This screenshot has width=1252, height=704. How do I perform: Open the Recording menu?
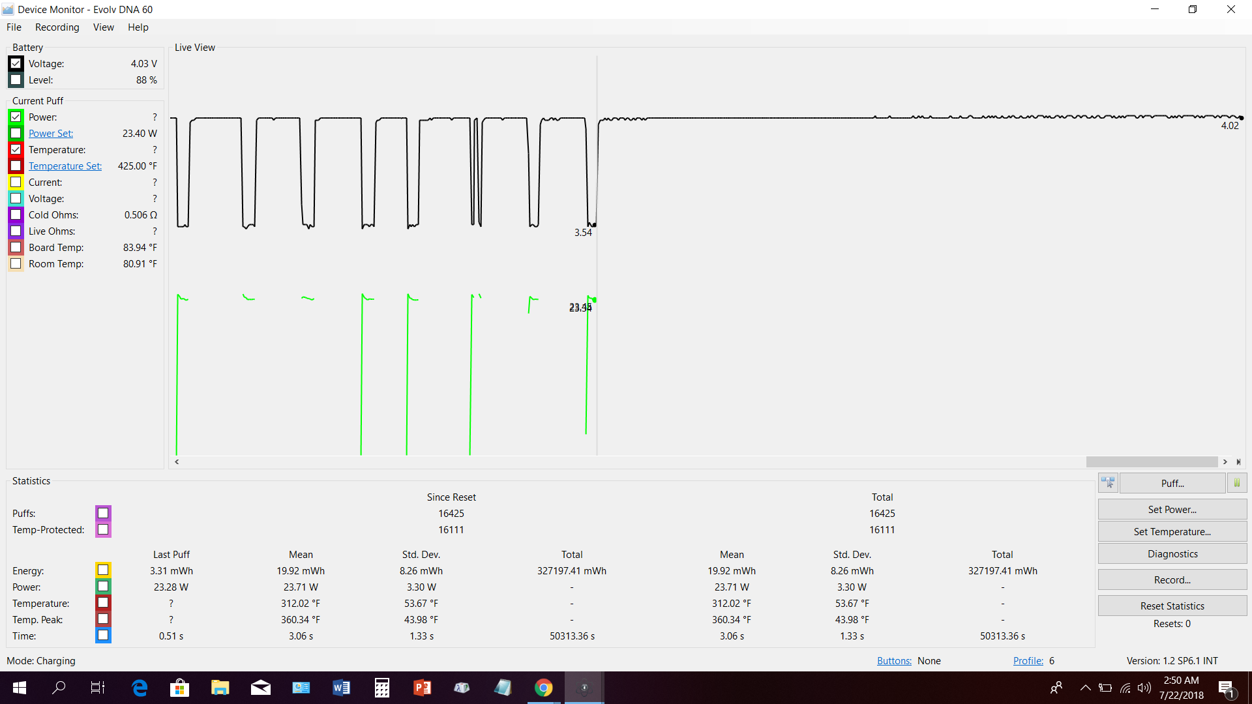point(57,27)
